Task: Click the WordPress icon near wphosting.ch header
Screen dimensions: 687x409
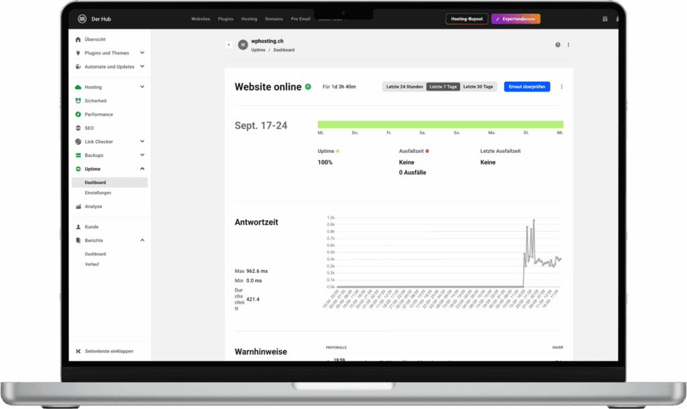Action: (243, 44)
